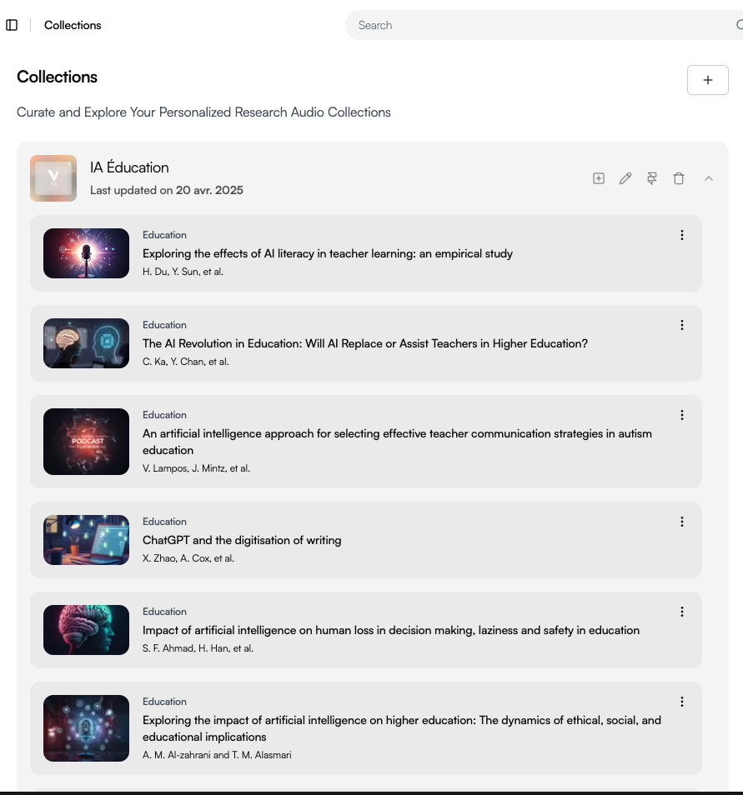
Task: Click the IA Éducation collection cover image
Action: (x=53, y=178)
